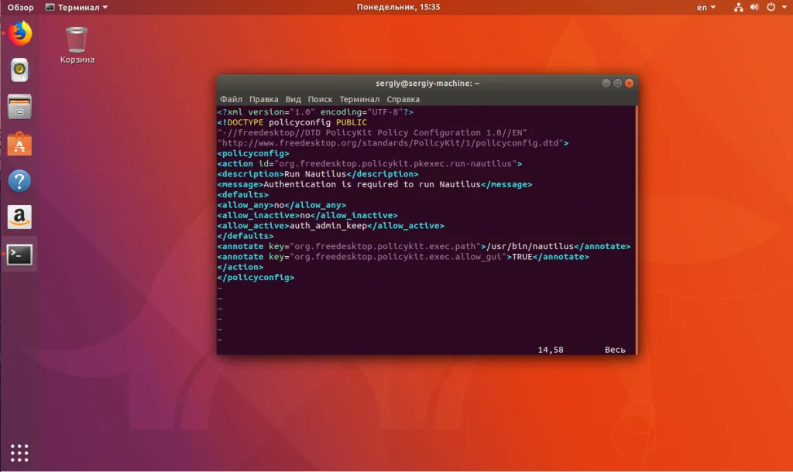Click the xml version encoding line
793x472 pixels.
pyautogui.click(x=316, y=111)
